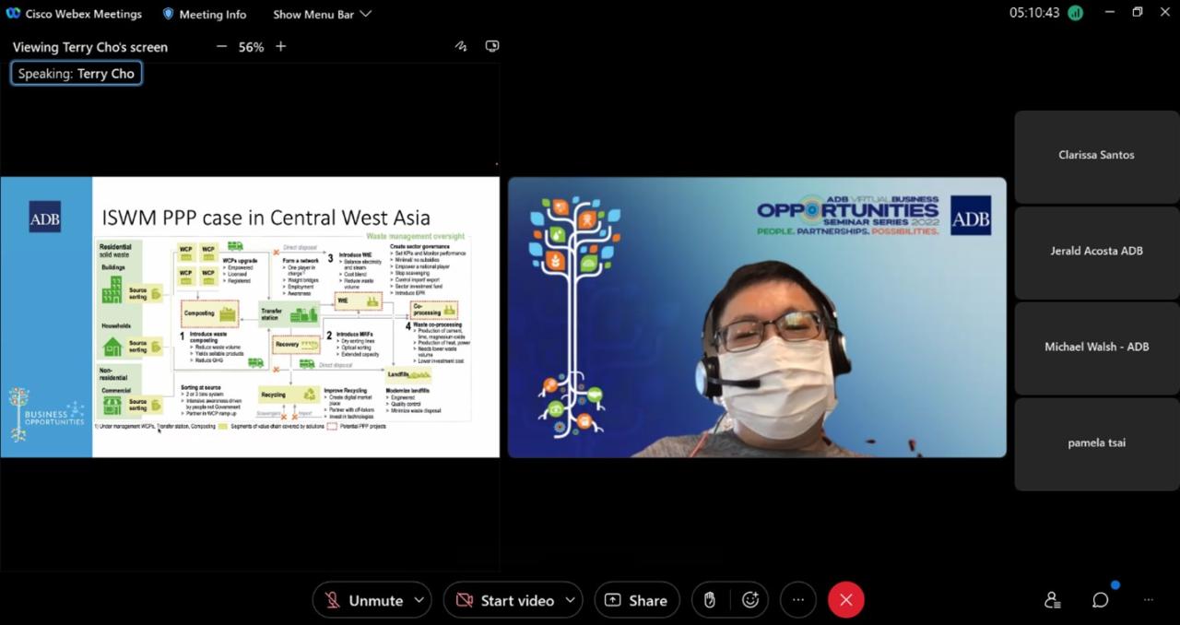
Task: Expand audio options arrow beside Unmute
Action: point(419,600)
